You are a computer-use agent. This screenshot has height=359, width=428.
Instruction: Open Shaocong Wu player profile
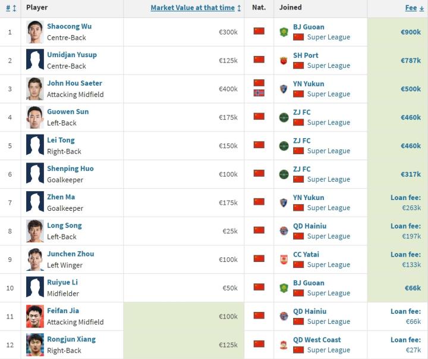pos(69,26)
